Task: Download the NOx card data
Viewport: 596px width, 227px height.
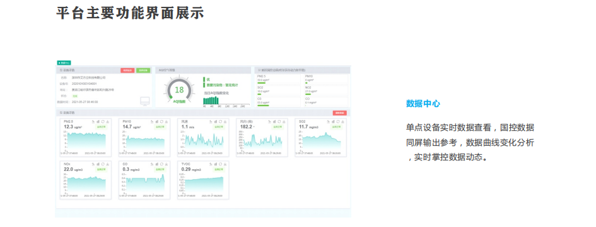Action: pyautogui.click(x=108, y=164)
